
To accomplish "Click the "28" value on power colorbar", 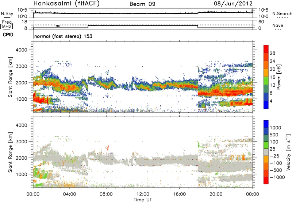I will [272, 53].
